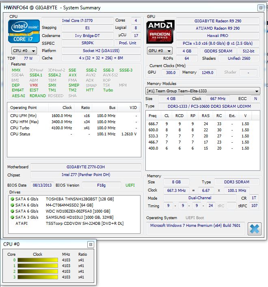Click the green UEFI label
The image size is (268, 287).
[x=130, y=185]
